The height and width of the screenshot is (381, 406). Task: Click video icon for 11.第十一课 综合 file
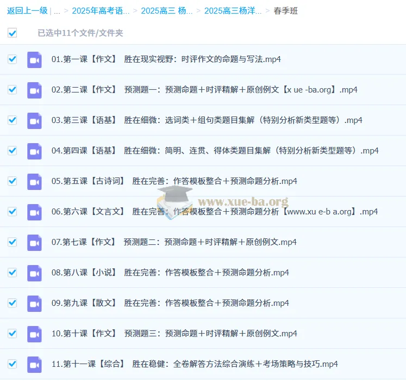click(x=34, y=364)
